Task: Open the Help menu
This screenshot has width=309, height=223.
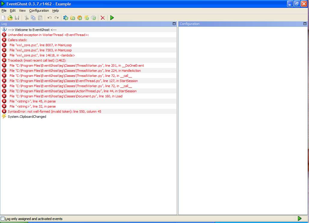Action: tap(56, 11)
